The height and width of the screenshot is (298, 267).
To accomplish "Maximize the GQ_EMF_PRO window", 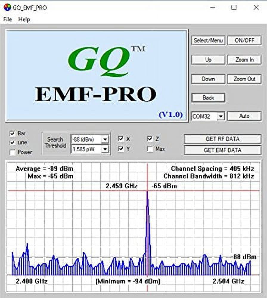I will pyautogui.click(x=234, y=7).
